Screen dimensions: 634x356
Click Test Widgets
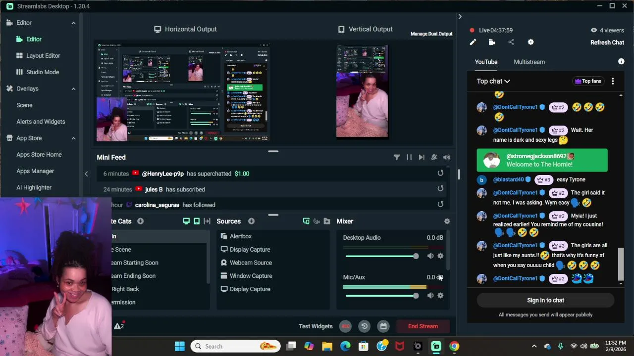click(x=316, y=326)
